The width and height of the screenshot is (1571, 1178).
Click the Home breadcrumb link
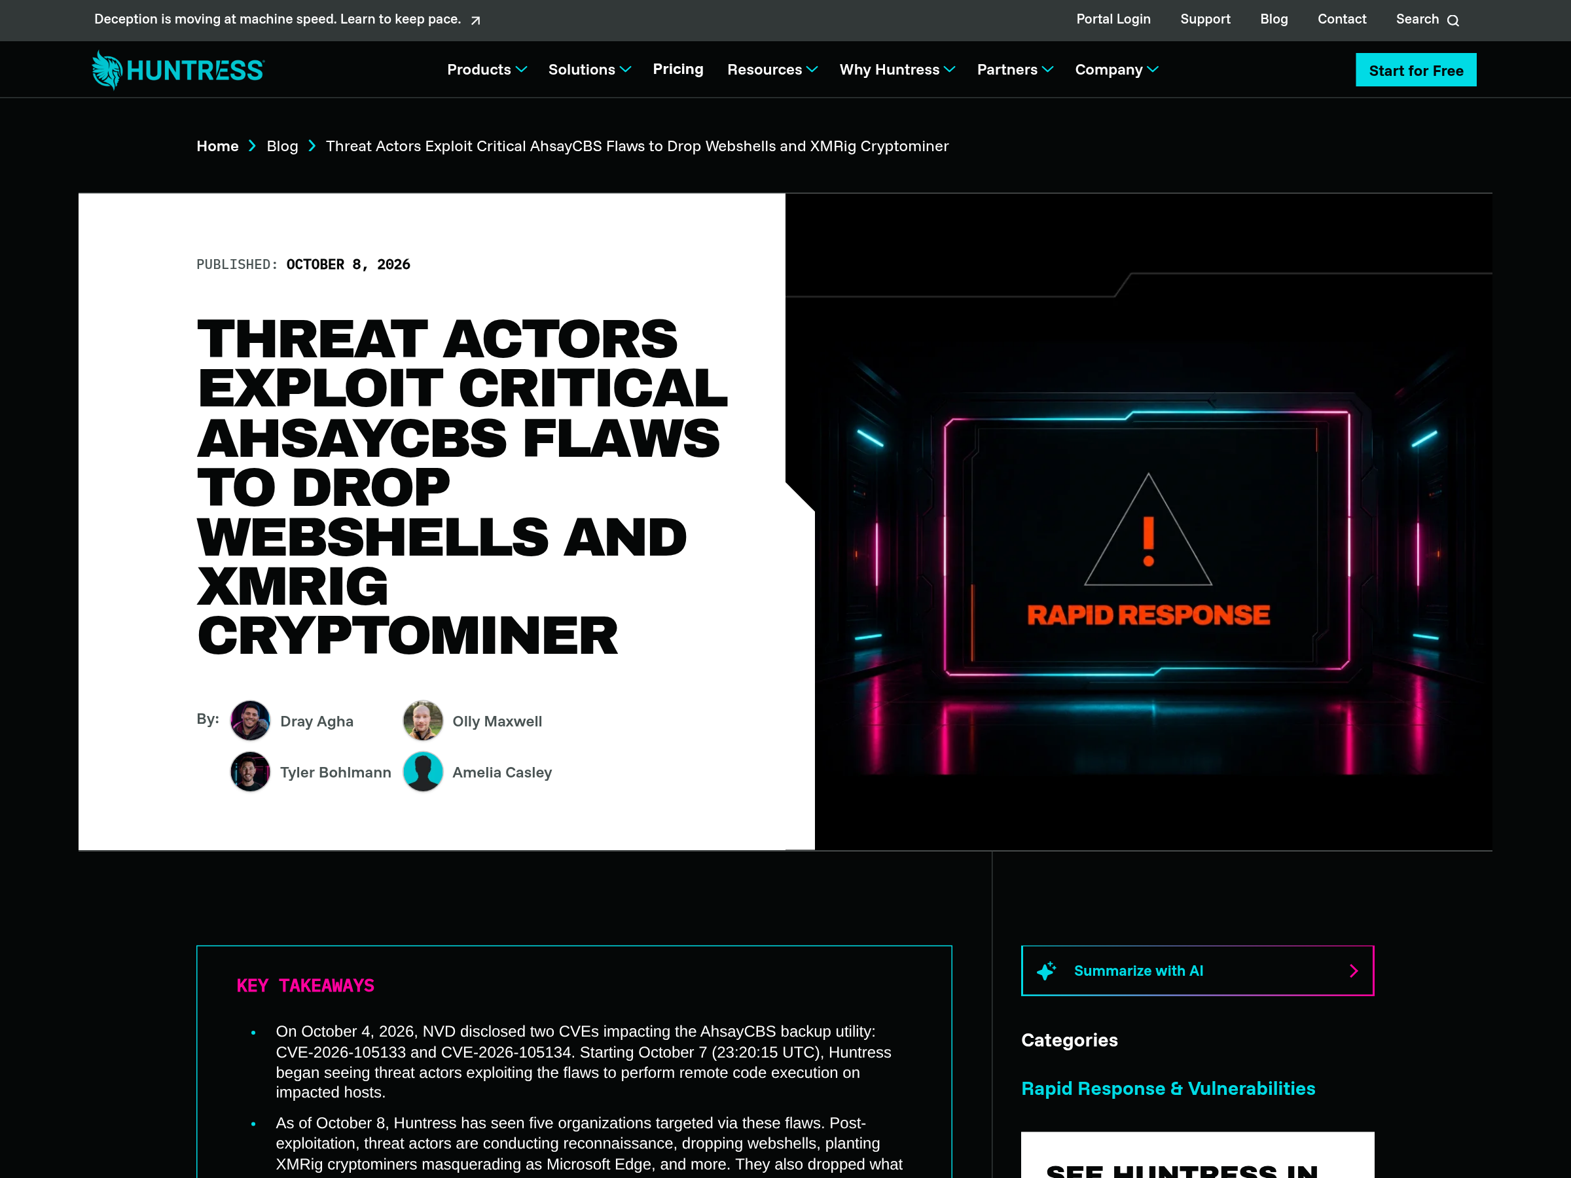point(217,145)
